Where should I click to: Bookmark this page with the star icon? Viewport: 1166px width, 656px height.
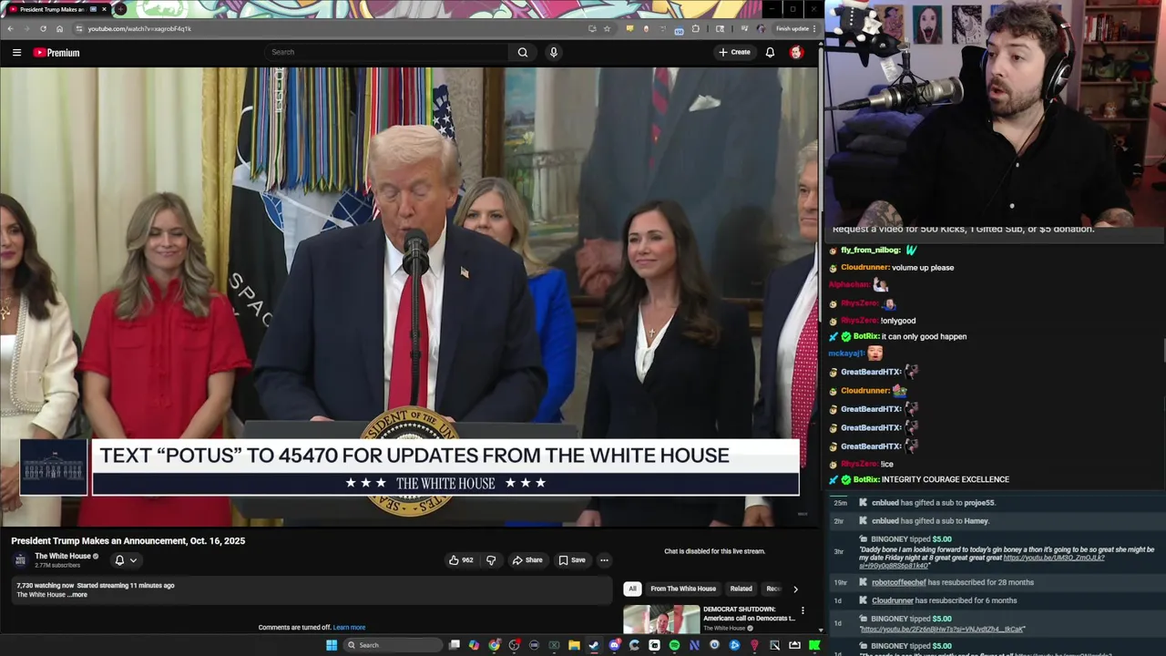click(x=607, y=28)
